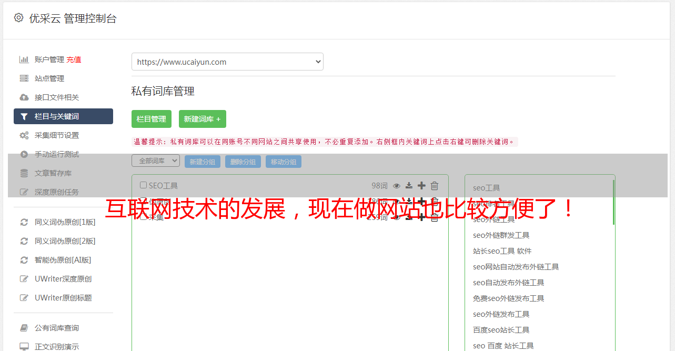The height and width of the screenshot is (351, 675).
Task: Delete the SEO工具 library with trash icon
Action: coord(435,185)
